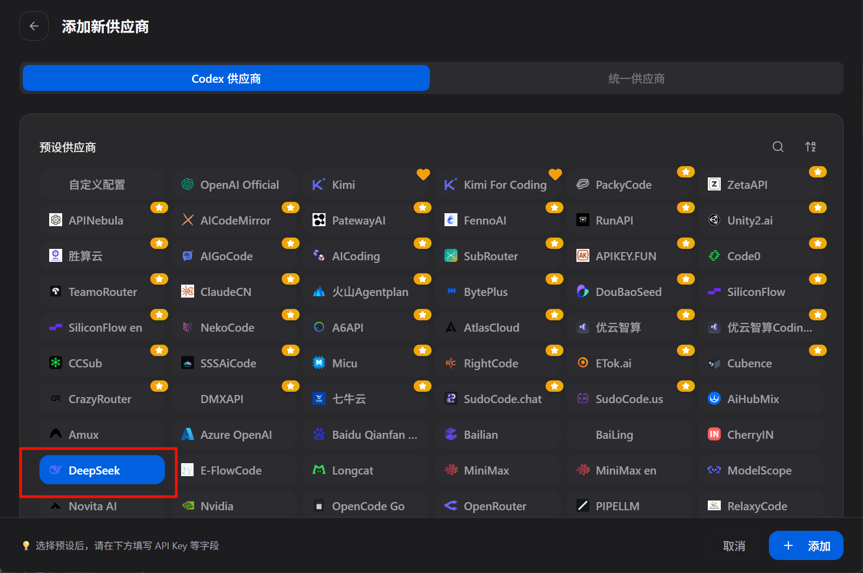The image size is (863, 573).
Task: Switch to the 统一供应商 tab
Action: (x=636, y=78)
